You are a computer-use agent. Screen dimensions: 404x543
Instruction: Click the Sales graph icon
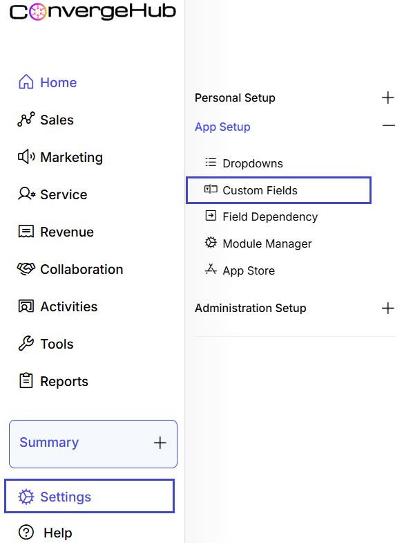pos(26,120)
